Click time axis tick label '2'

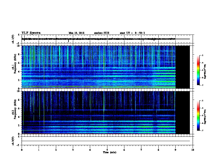56,150
